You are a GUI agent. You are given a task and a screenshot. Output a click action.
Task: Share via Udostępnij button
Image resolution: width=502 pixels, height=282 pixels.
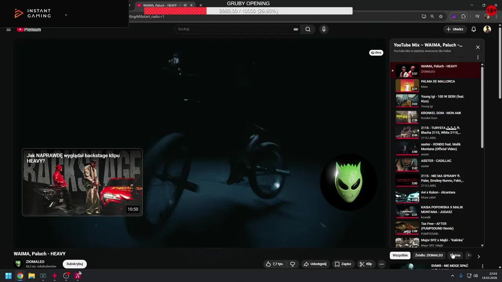tap(315, 264)
